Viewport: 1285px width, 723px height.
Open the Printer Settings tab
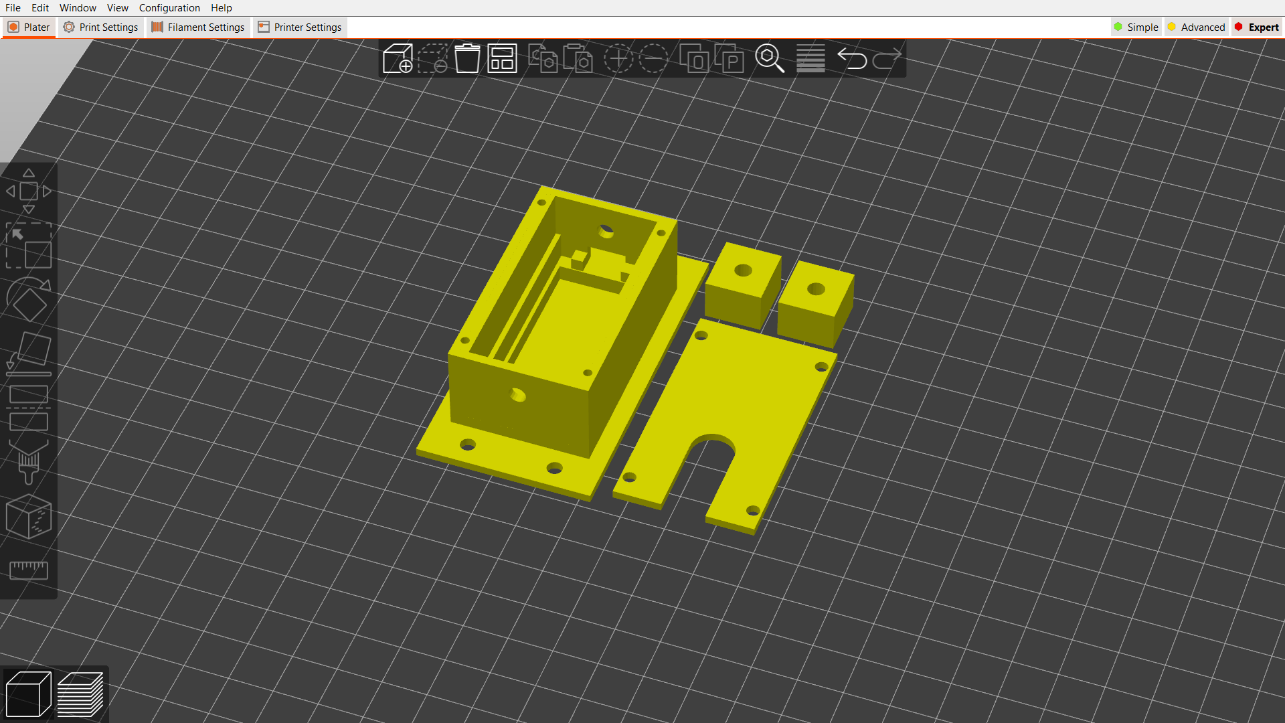[299, 27]
